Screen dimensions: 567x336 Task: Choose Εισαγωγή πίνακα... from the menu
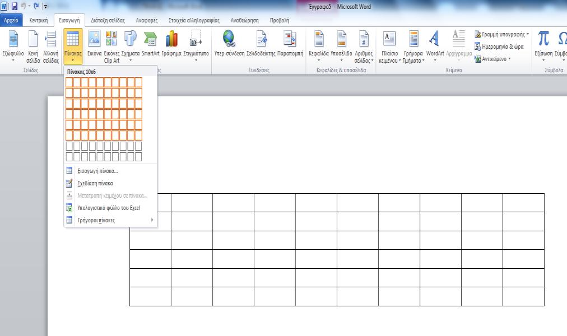(x=110, y=171)
